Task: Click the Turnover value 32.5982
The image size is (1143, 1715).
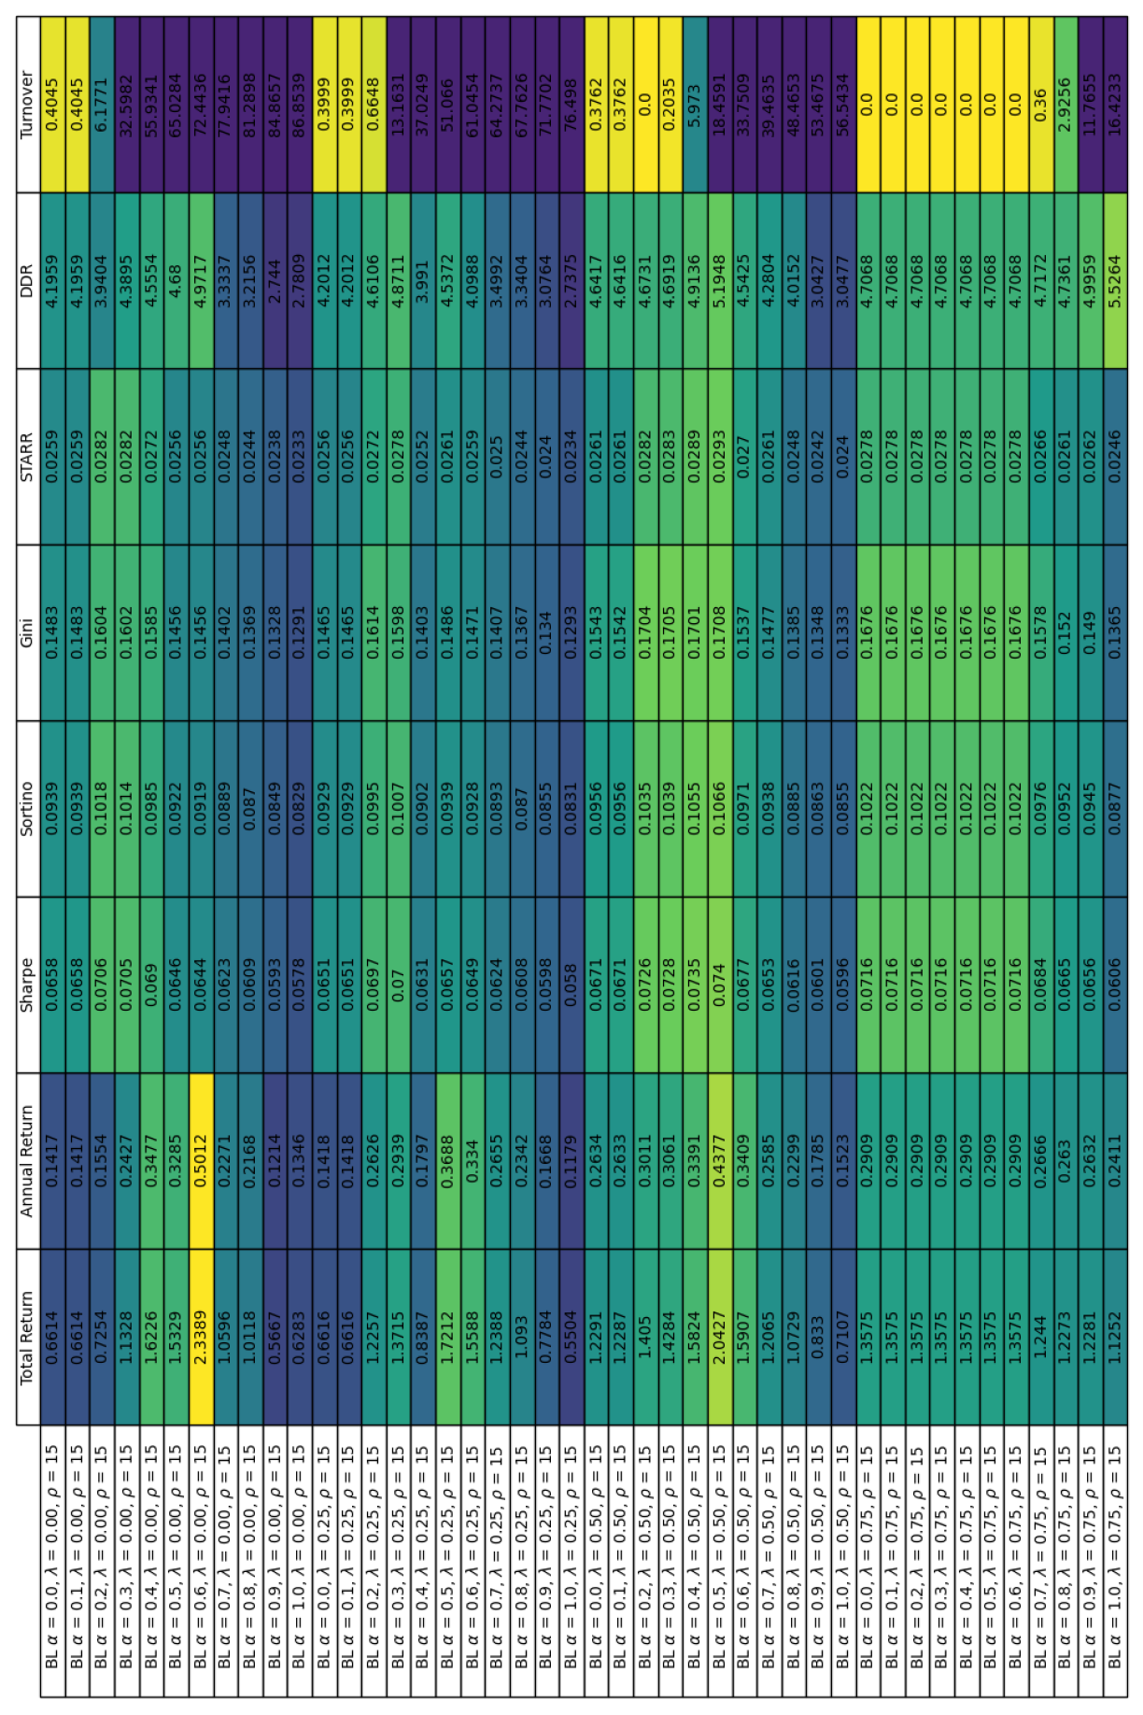Action: pos(127,105)
